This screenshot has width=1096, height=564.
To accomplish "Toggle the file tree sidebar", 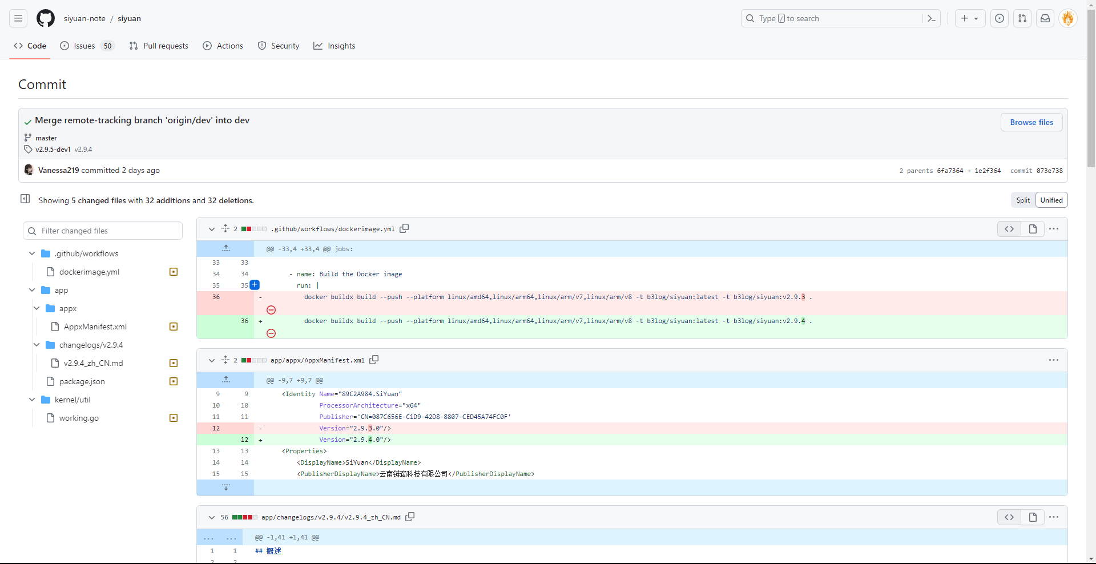I will click(25, 199).
